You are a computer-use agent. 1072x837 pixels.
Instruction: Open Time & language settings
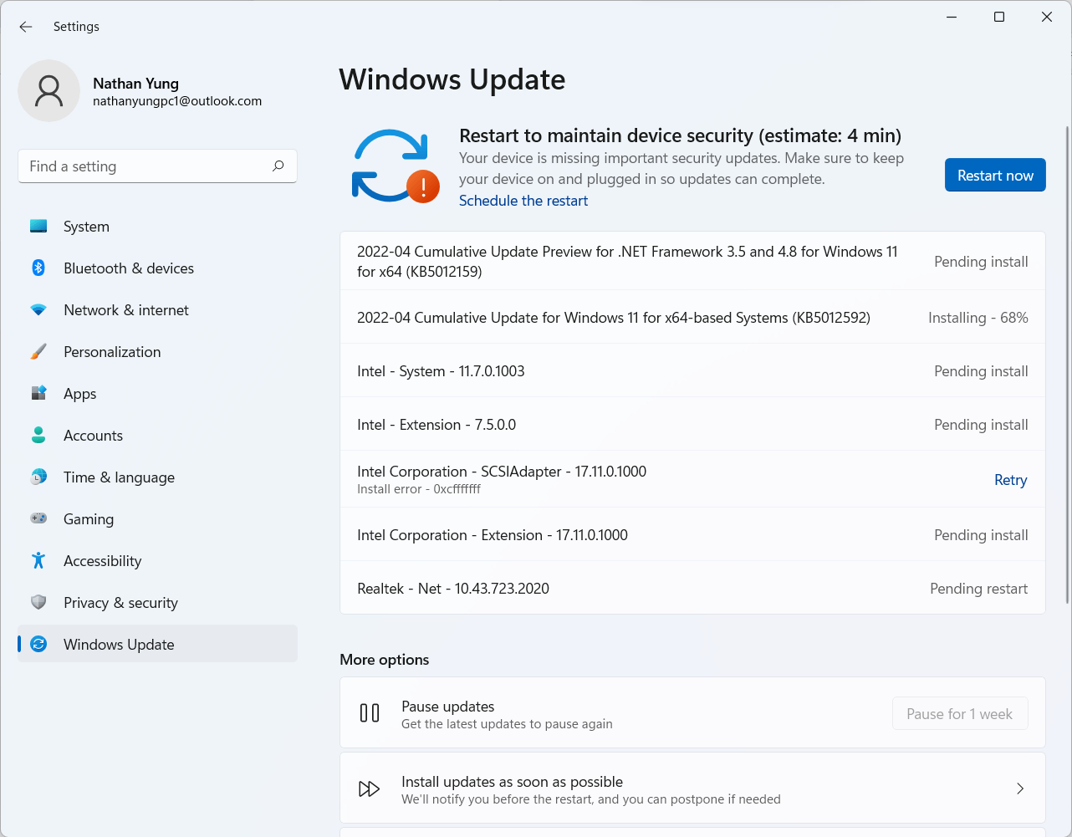tap(157, 477)
